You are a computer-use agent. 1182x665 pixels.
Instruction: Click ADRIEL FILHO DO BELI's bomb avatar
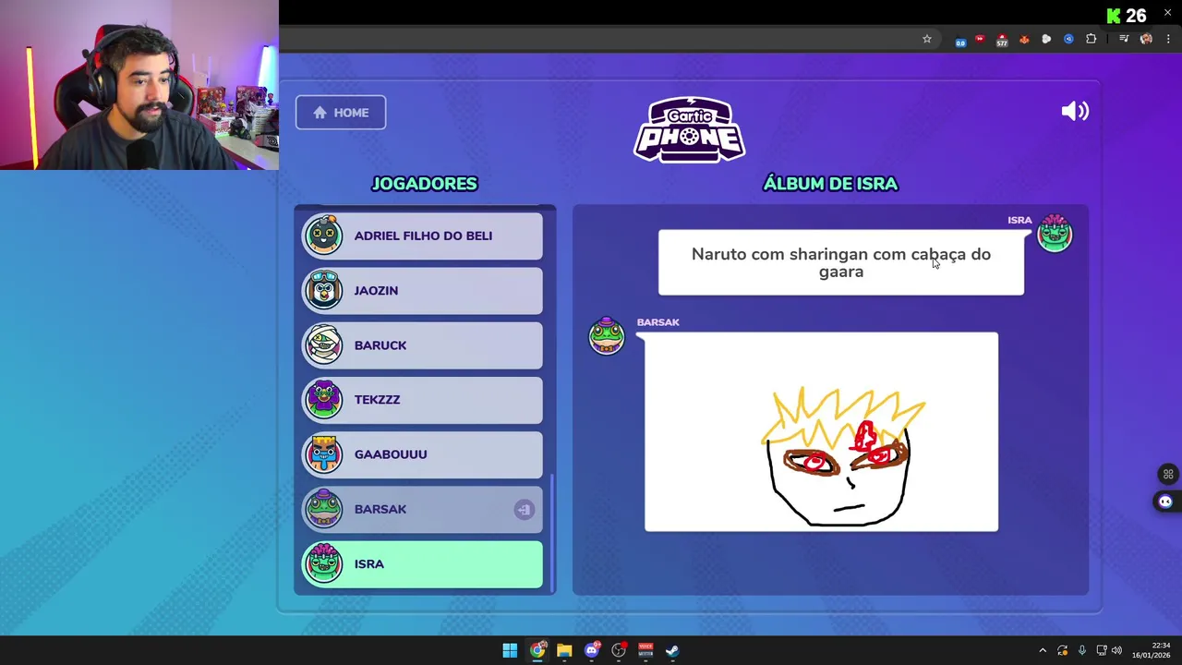click(x=323, y=235)
